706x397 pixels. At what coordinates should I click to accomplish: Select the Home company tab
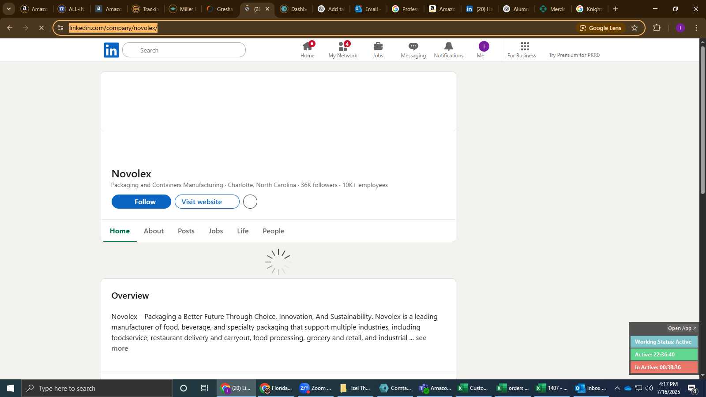120,231
